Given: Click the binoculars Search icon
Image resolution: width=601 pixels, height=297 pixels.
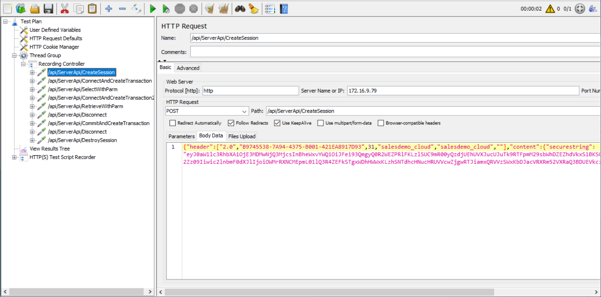Looking at the screenshot, I should coord(240,9).
